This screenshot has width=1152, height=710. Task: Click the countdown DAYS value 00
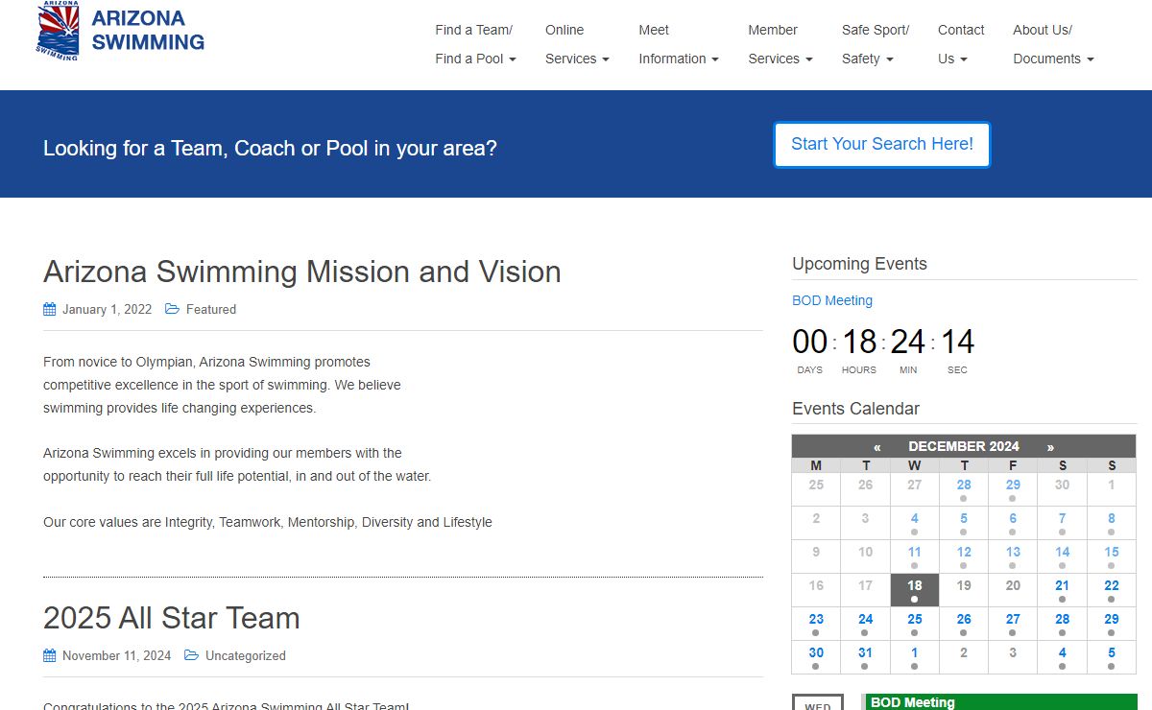pyautogui.click(x=810, y=342)
